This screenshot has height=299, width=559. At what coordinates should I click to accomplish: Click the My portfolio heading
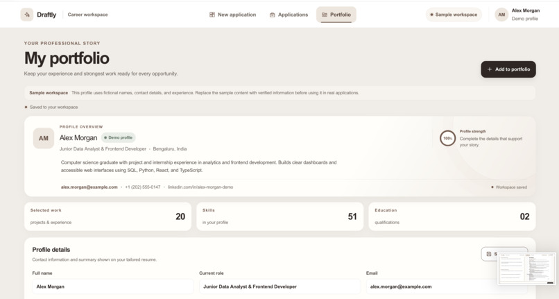coord(67,58)
